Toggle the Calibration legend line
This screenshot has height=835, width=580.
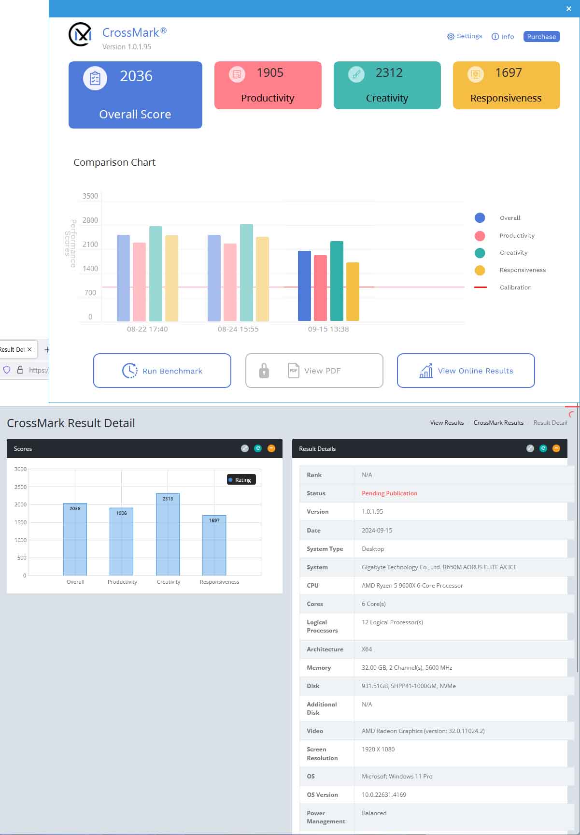pos(481,288)
